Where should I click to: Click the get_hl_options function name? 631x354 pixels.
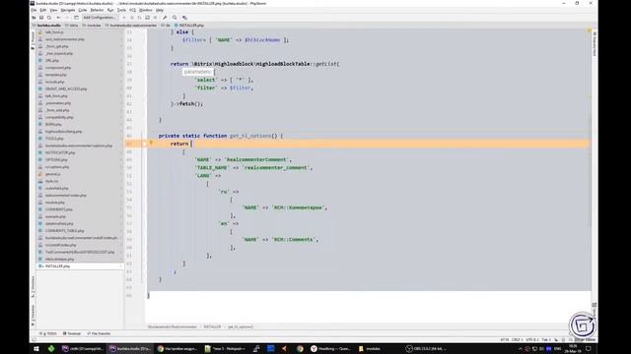coord(250,136)
